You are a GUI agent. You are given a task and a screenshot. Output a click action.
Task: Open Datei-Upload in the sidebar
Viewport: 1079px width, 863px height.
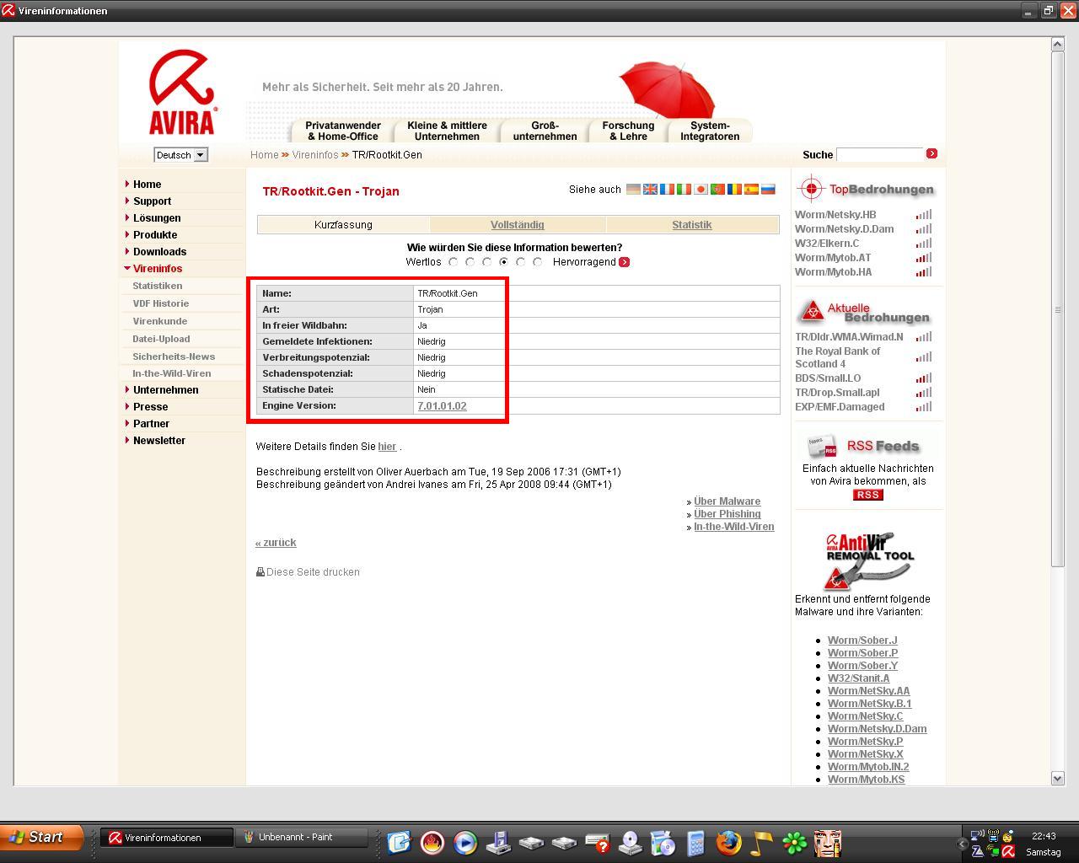161,339
